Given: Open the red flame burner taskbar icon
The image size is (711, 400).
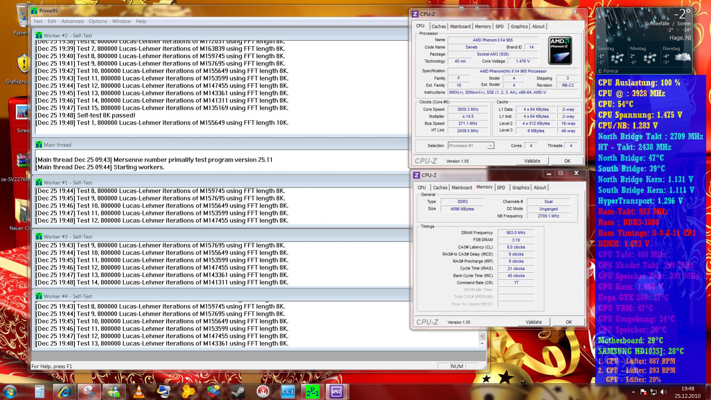Looking at the screenshot, I should (x=263, y=391).
